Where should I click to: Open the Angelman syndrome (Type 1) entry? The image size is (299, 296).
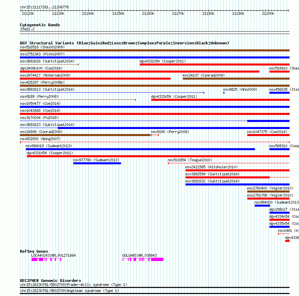coord(70,291)
